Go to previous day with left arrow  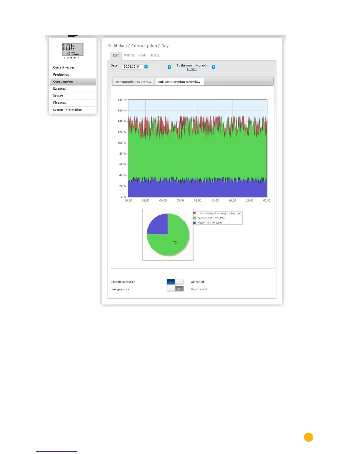pos(169,67)
